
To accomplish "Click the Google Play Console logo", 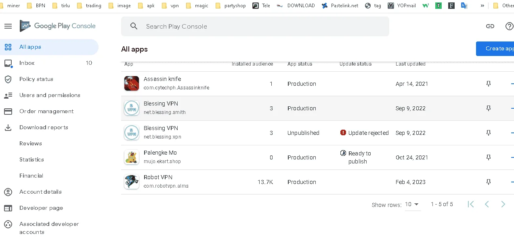I will point(58,26).
